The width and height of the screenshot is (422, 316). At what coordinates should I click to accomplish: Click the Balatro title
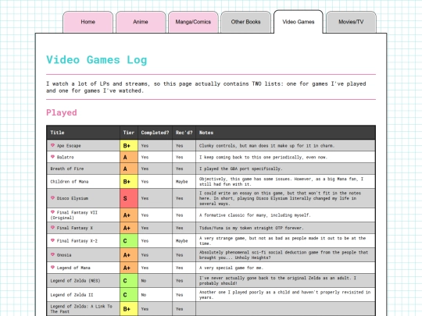(66, 157)
